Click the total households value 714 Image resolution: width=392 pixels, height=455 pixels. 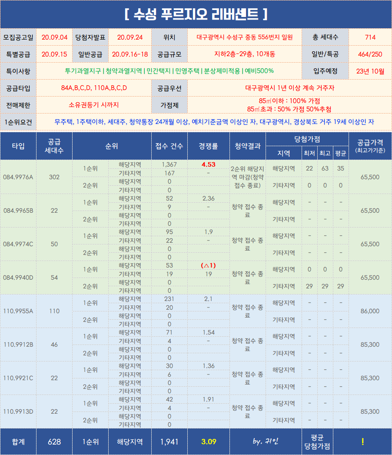(x=370, y=37)
